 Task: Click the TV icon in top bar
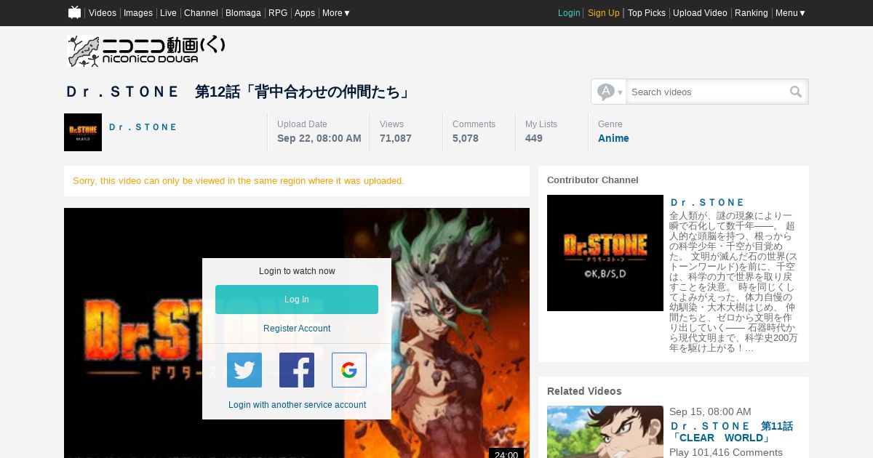[74, 12]
